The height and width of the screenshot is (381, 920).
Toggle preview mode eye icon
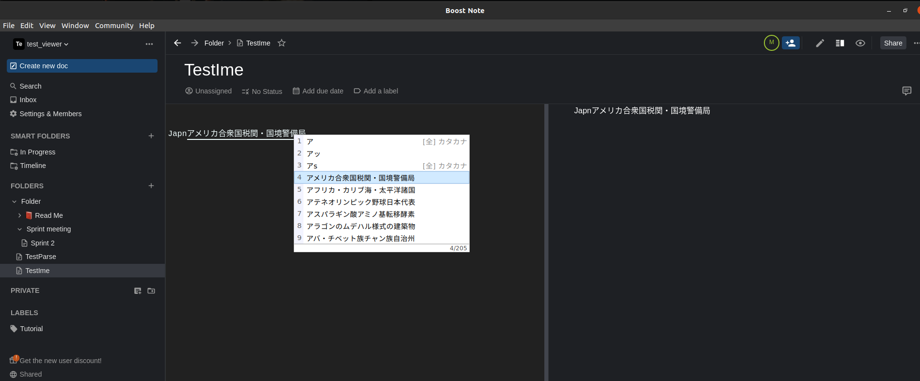point(860,43)
